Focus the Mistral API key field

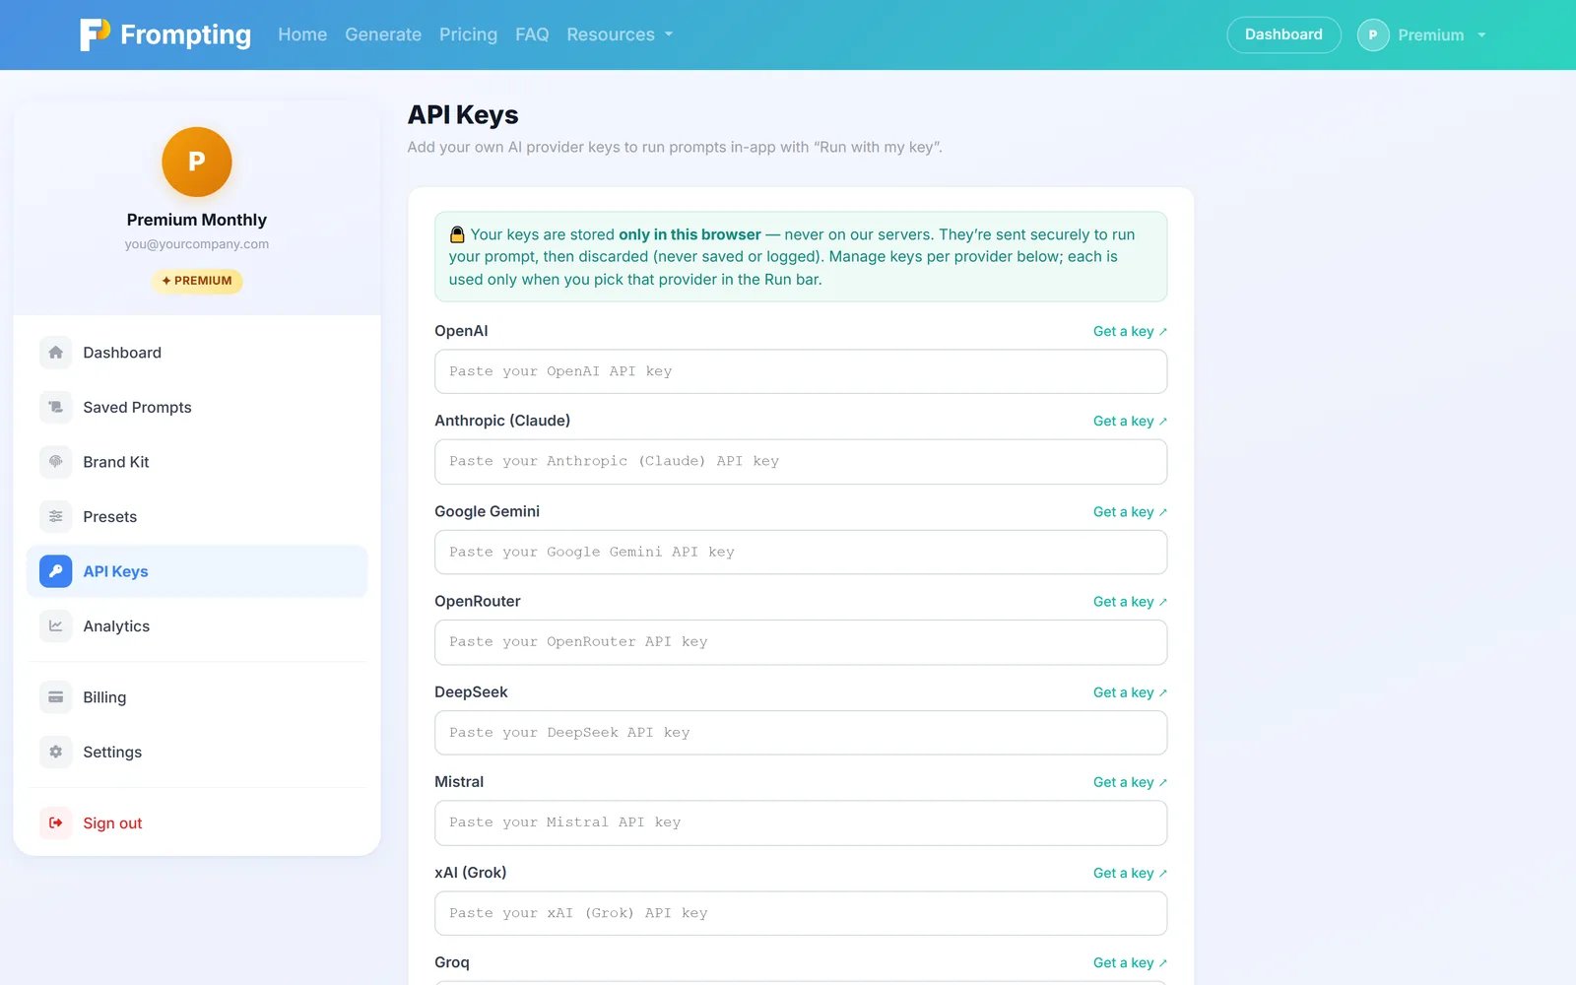click(801, 822)
